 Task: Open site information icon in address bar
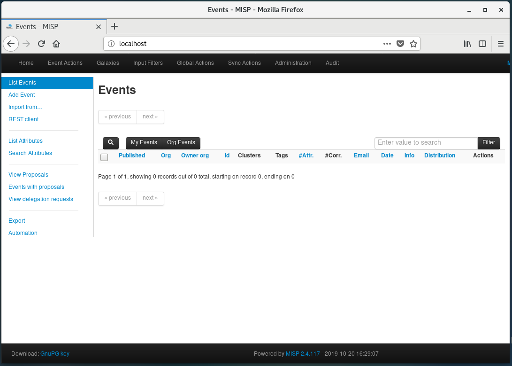[111, 44]
